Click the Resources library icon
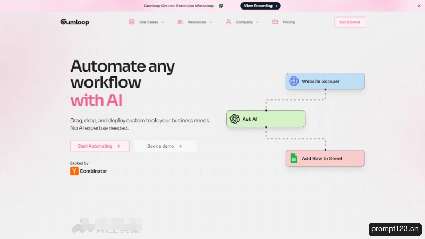 click(x=180, y=22)
